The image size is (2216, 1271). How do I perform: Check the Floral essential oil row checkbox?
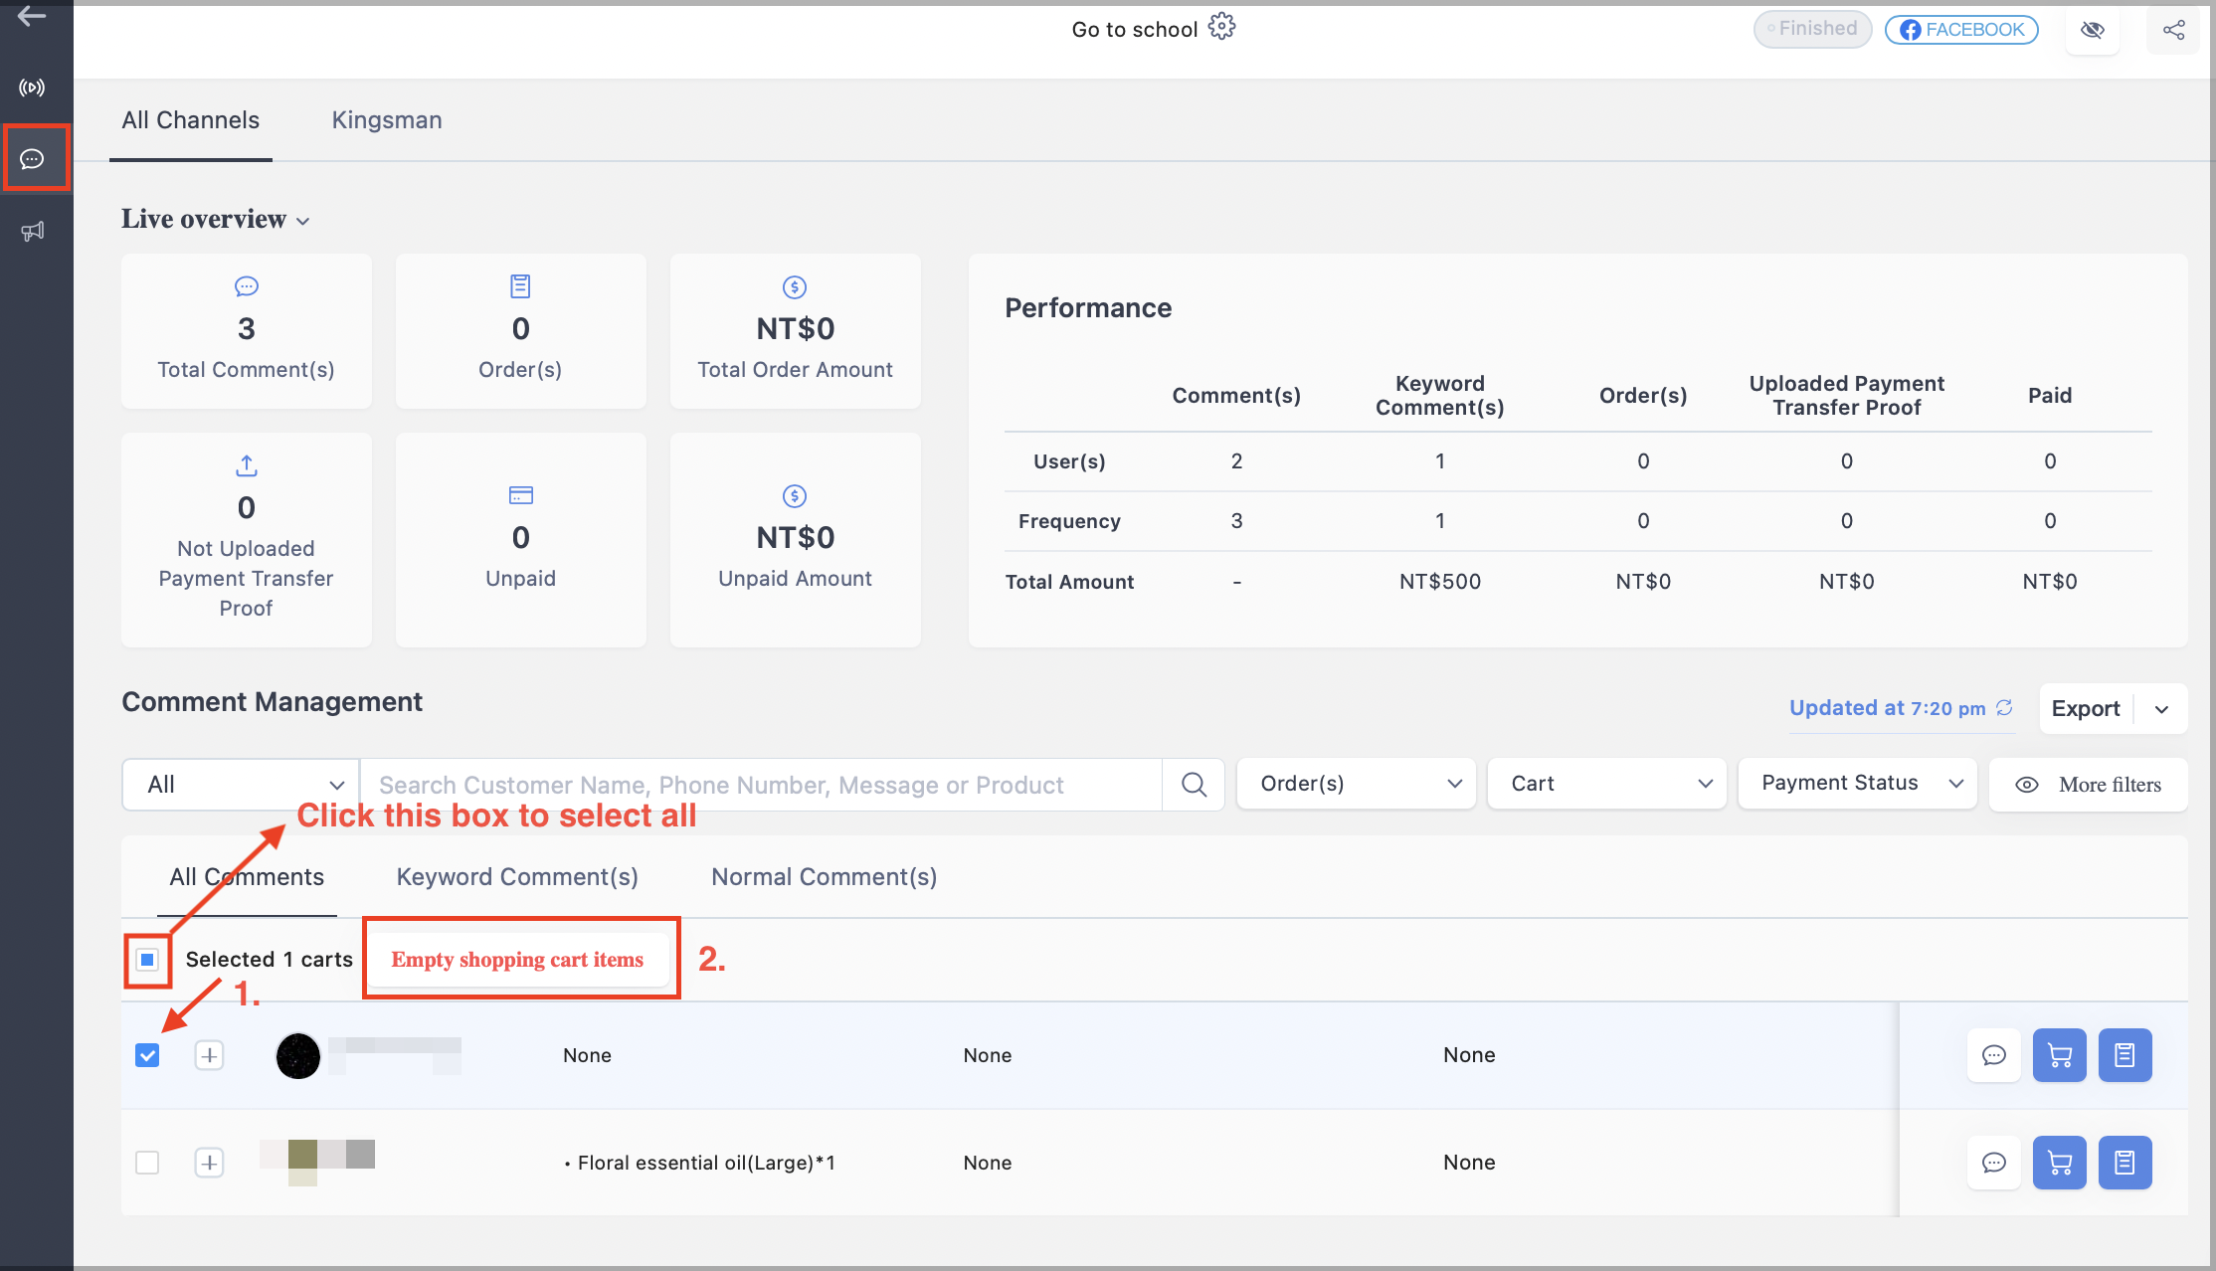coord(147,1163)
